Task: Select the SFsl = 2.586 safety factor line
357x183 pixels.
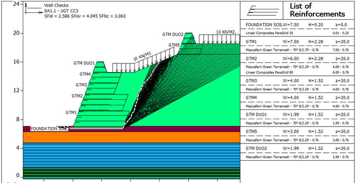Action: point(85,16)
